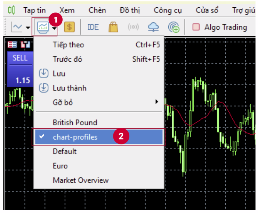
Task: Switch to the British Pound profile
Action: (x=75, y=123)
